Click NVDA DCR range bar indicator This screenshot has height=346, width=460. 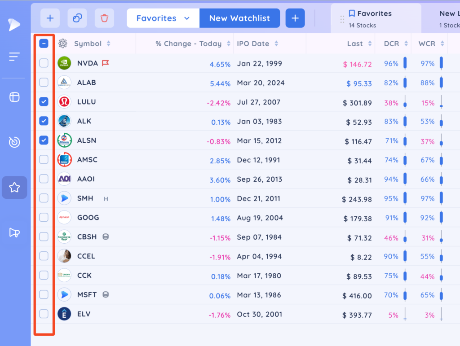pyautogui.click(x=405, y=63)
